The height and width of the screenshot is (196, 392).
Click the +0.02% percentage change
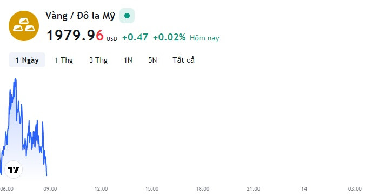(169, 37)
